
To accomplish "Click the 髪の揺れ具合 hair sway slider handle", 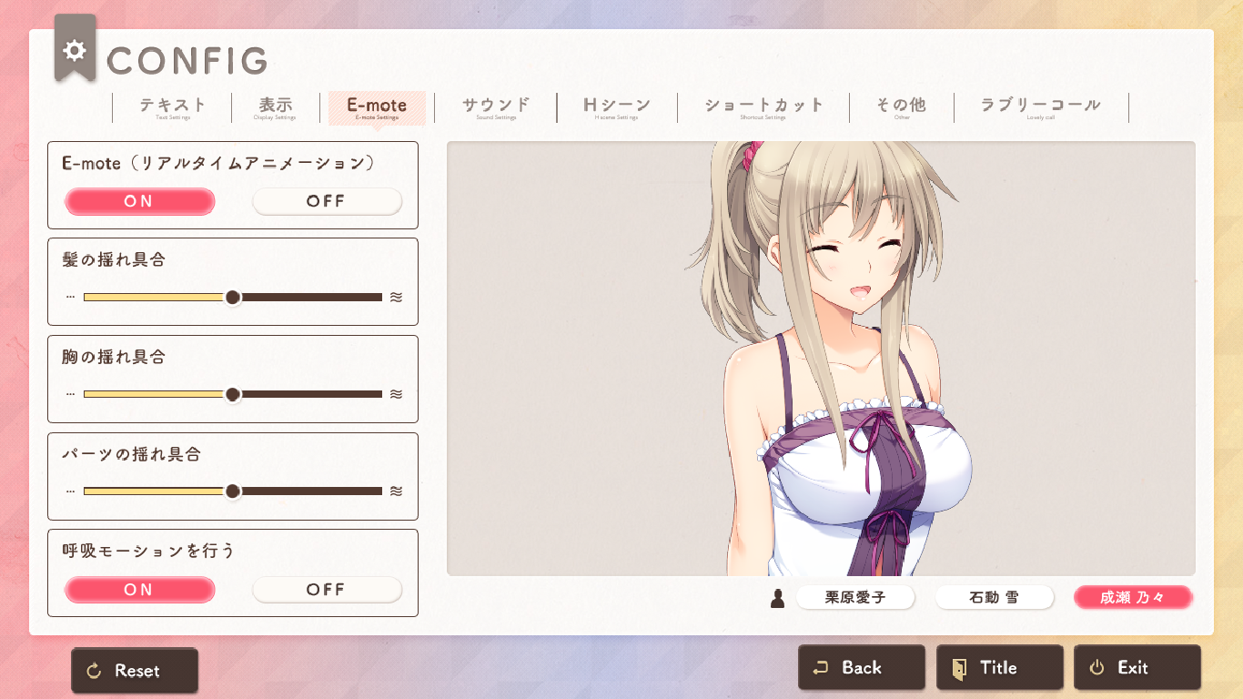I will click(233, 297).
